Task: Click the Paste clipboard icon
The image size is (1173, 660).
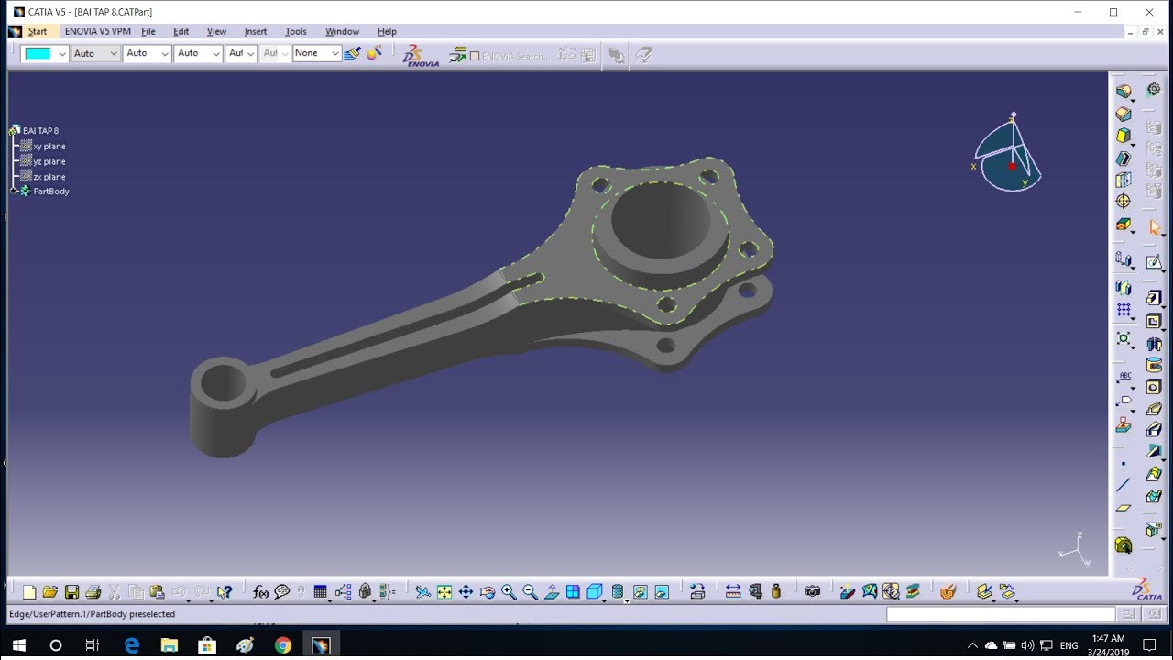Action: coord(157,592)
